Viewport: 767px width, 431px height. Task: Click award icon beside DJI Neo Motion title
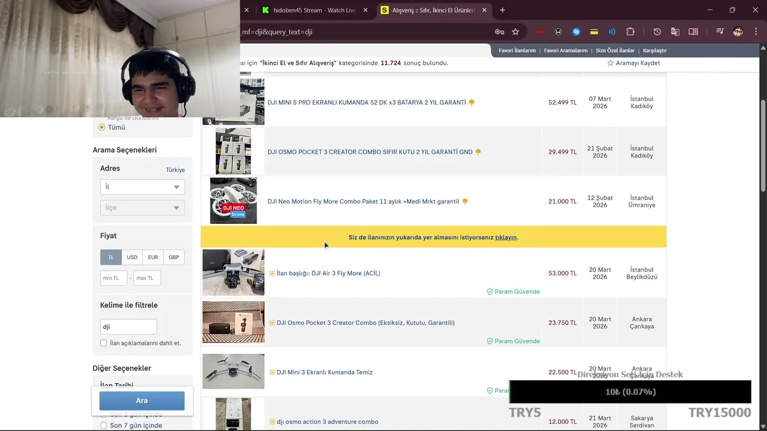pyautogui.click(x=465, y=202)
